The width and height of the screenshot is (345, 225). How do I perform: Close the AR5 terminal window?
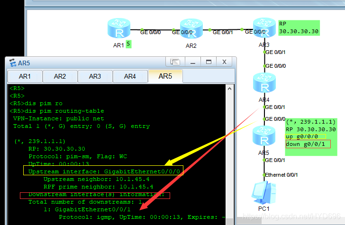tap(224, 62)
